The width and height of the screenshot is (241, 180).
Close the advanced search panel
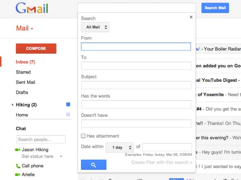point(191,17)
